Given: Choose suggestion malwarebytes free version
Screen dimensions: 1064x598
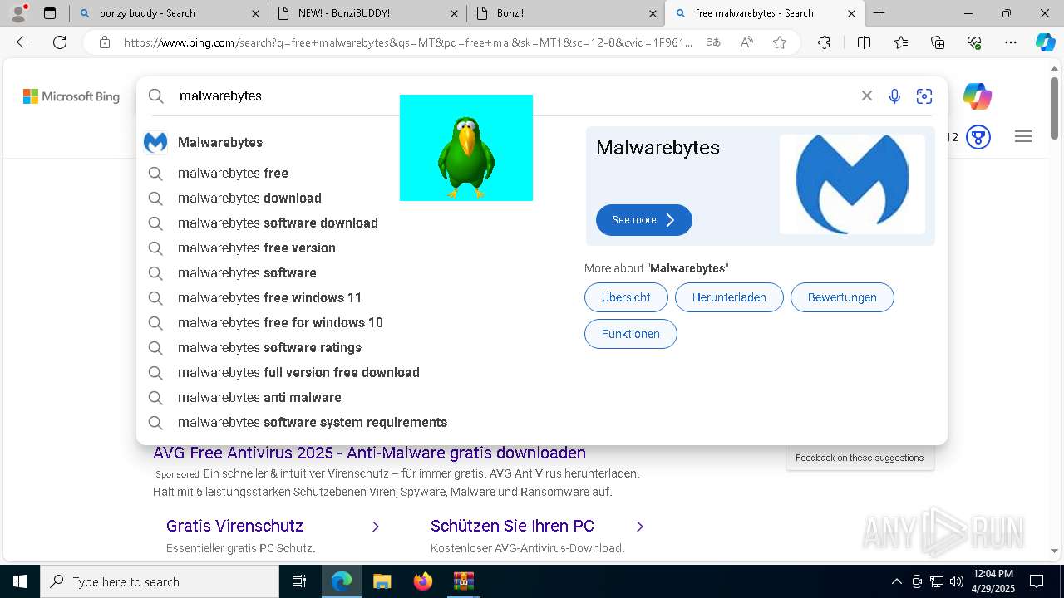Looking at the screenshot, I should [257, 248].
